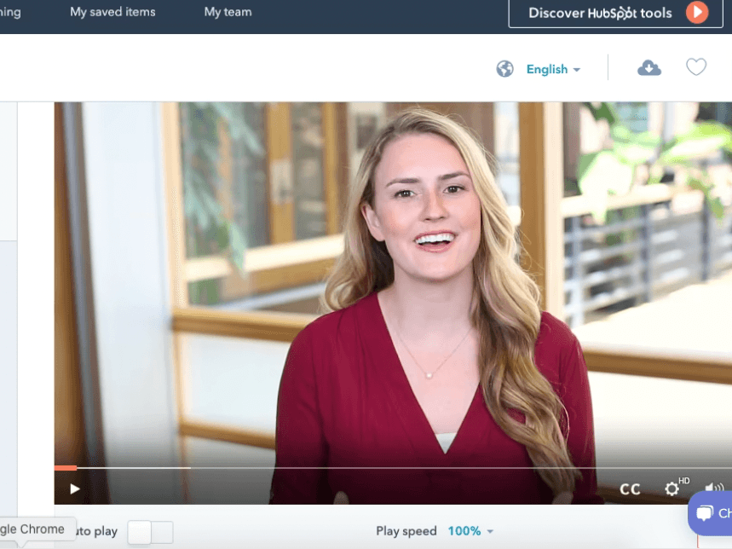Click the Google Chrome tooltip label

point(32,529)
